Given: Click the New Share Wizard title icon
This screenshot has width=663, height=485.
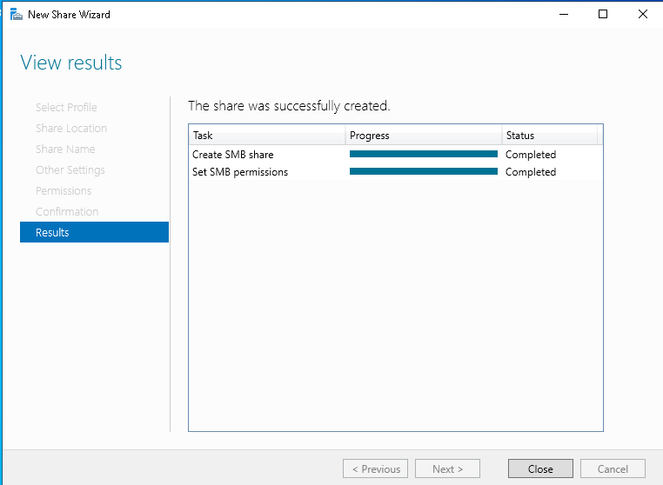Looking at the screenshot, I should 16,15.
